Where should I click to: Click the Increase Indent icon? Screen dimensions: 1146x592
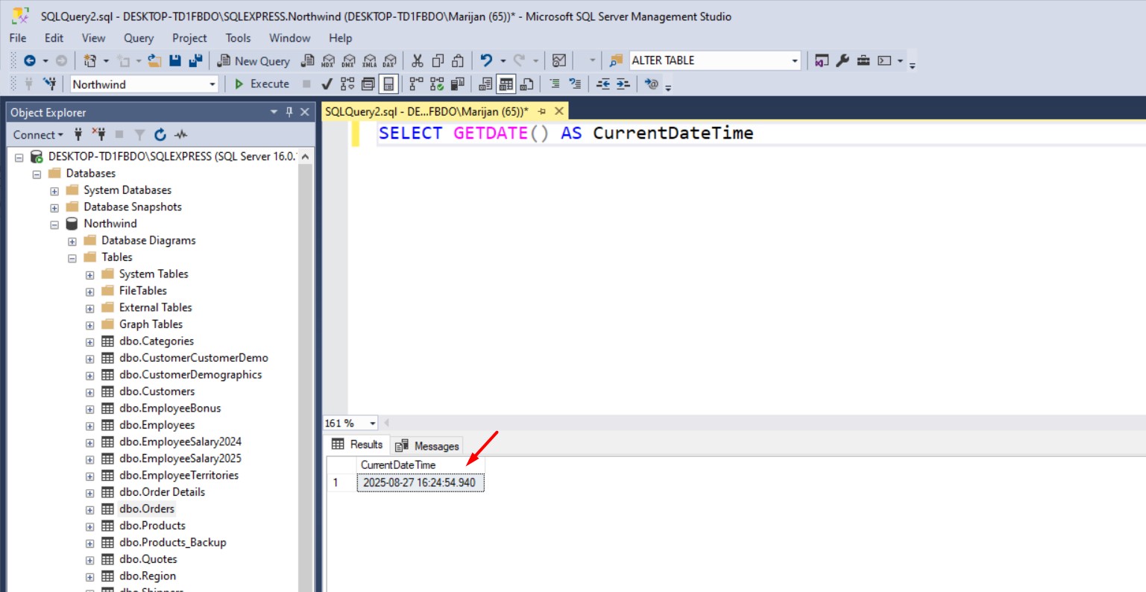point(623,84)
